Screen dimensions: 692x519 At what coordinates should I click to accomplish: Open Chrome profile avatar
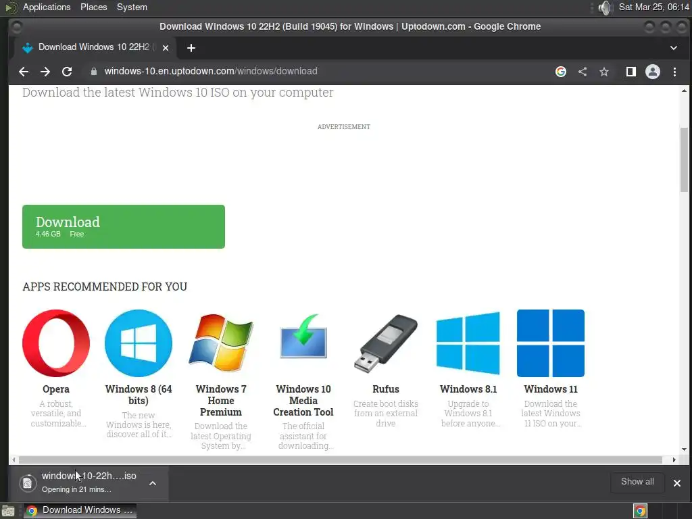point(653,72)
